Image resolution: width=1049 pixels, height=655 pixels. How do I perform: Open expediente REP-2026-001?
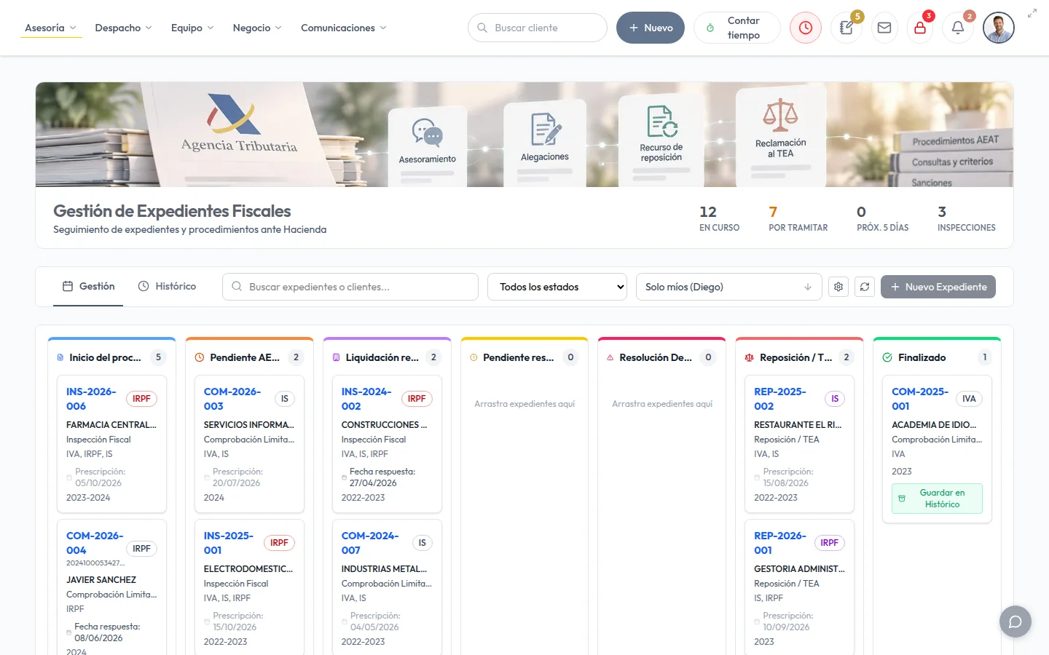[780, 543]
